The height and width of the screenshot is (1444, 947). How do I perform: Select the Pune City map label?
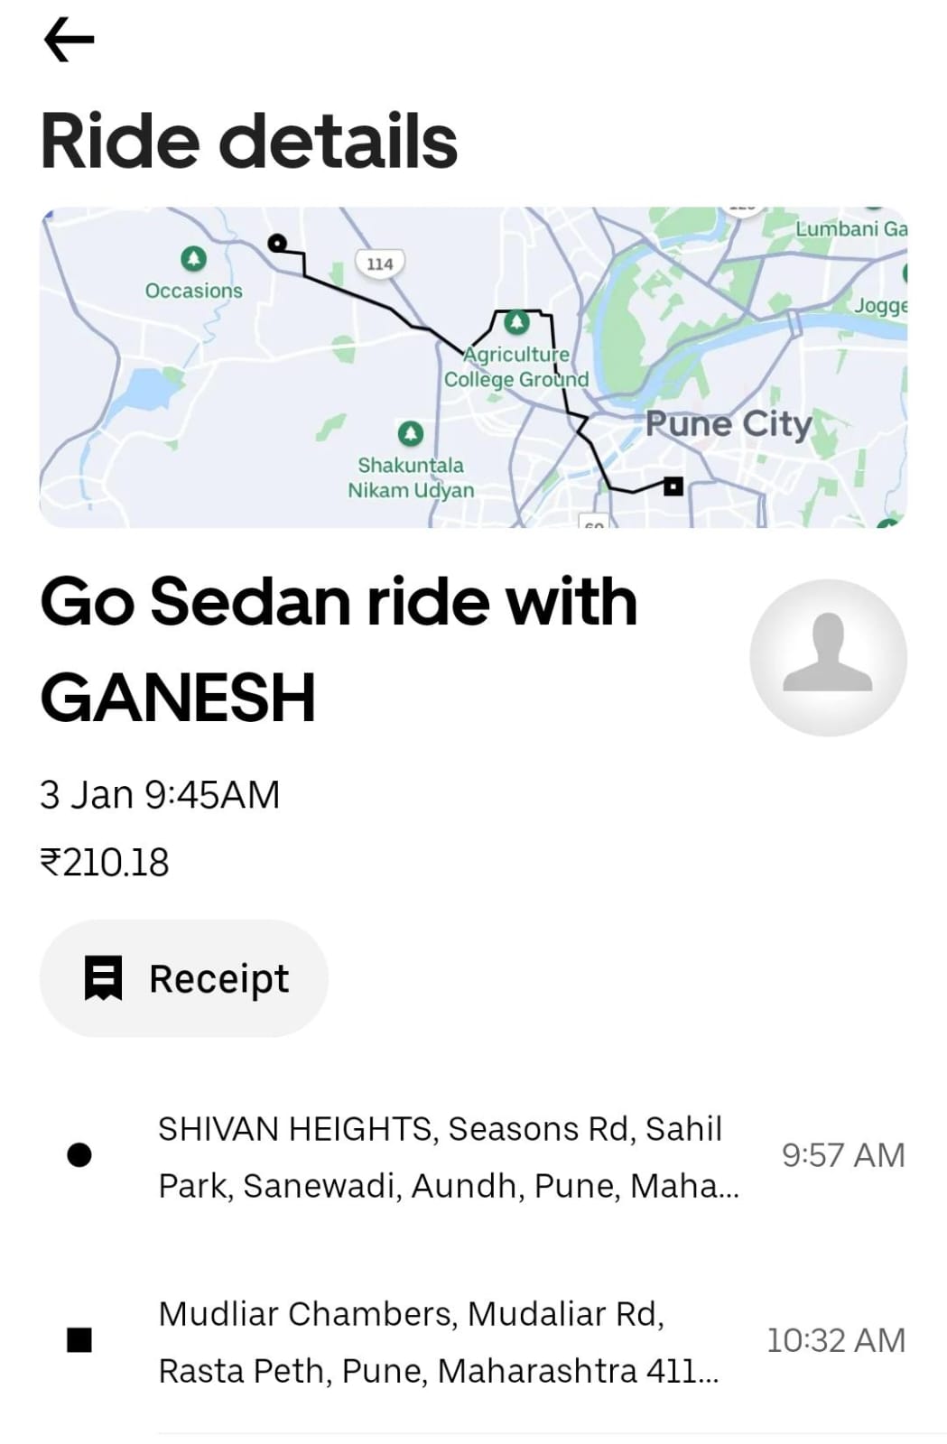[729, 423]
